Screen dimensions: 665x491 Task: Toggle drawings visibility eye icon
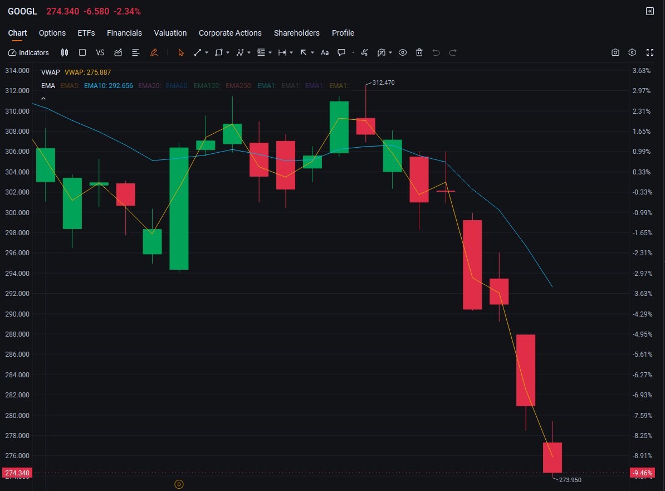[x=403, y=52]
